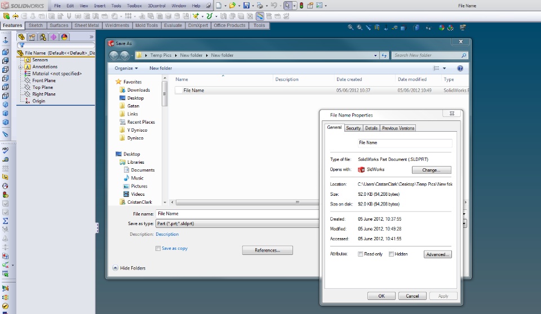
Task: Click Cancel in File Name Properties
Action: pyautogui.click(x=413, y=296)
